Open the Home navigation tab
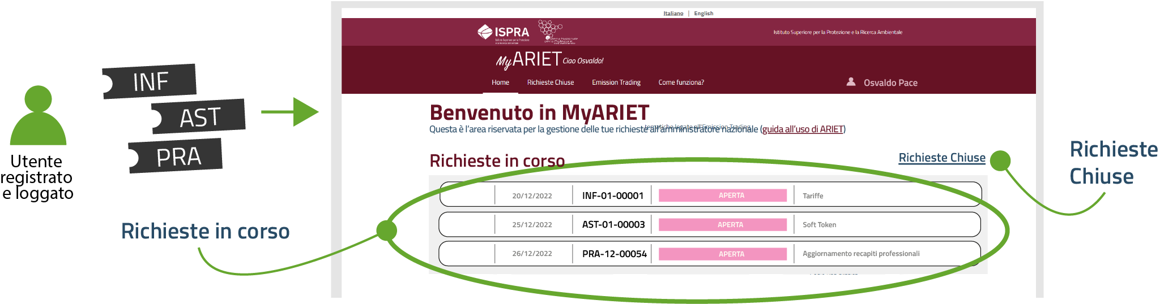The image size is (1164, 304). (500, 82)
